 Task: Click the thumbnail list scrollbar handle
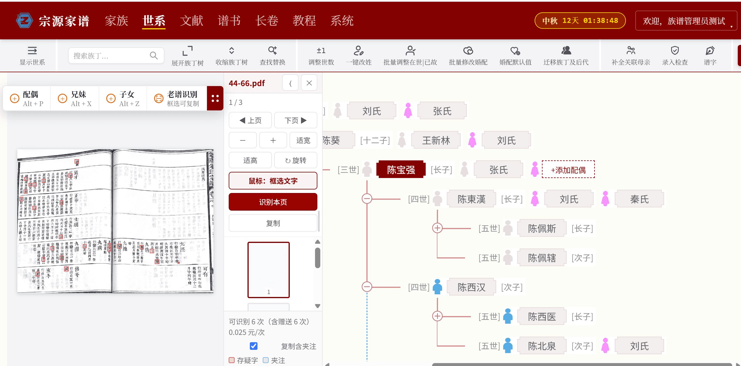317,258
